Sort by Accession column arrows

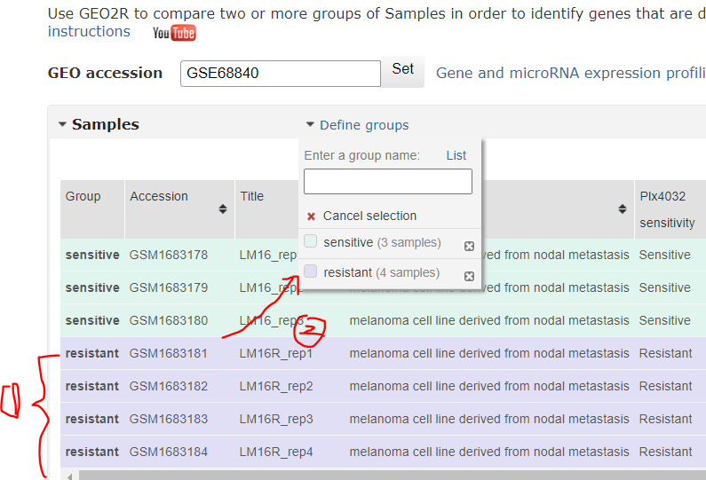click(222, 209)
